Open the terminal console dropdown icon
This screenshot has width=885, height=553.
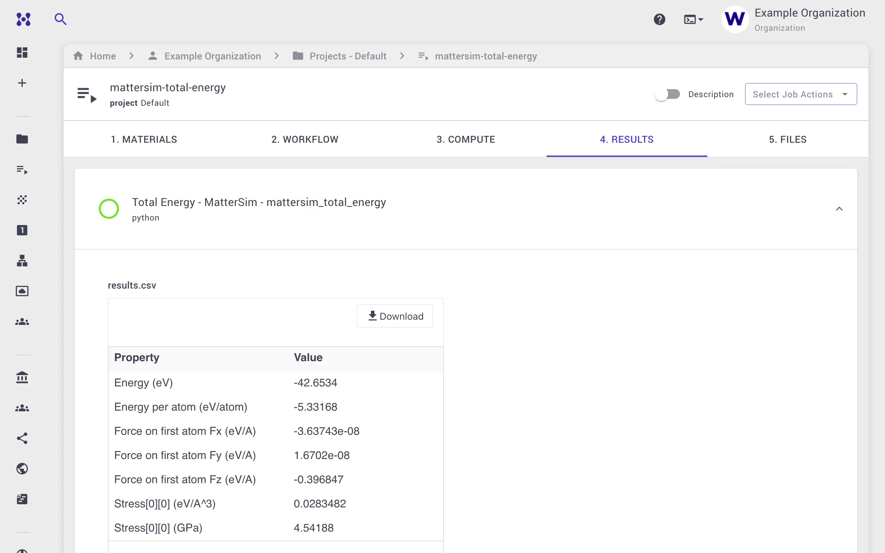[693, 19]
